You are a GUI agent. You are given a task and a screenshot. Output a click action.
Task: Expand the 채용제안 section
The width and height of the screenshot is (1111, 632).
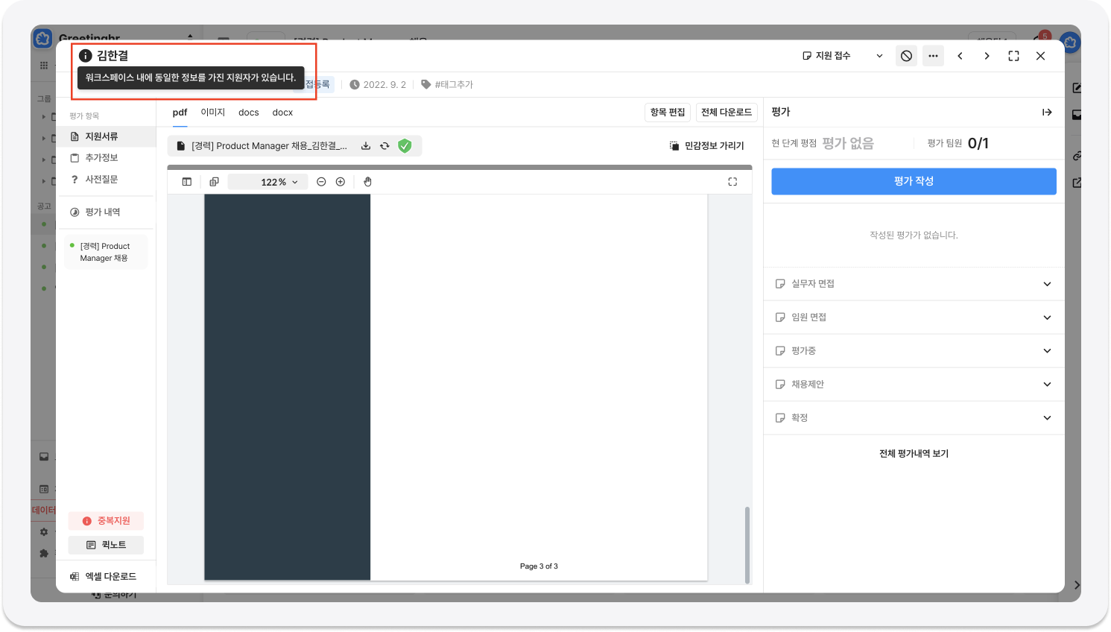click(x=914, y=385)
